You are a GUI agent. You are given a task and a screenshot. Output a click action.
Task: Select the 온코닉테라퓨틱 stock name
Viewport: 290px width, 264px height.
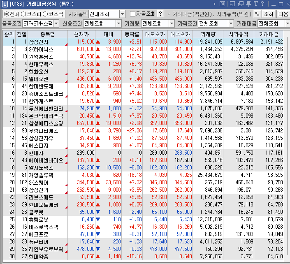pyautogui.click(x=46, y=116)
